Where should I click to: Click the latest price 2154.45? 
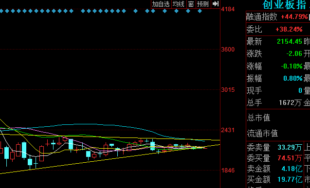pyautogui.click(x=290, y=41)
